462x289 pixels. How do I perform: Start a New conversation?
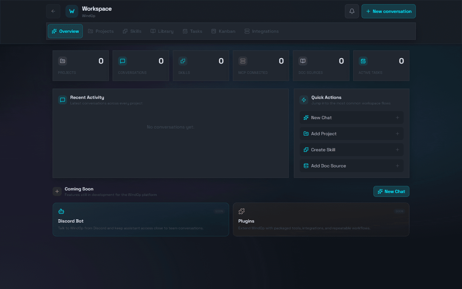(389, 11)
